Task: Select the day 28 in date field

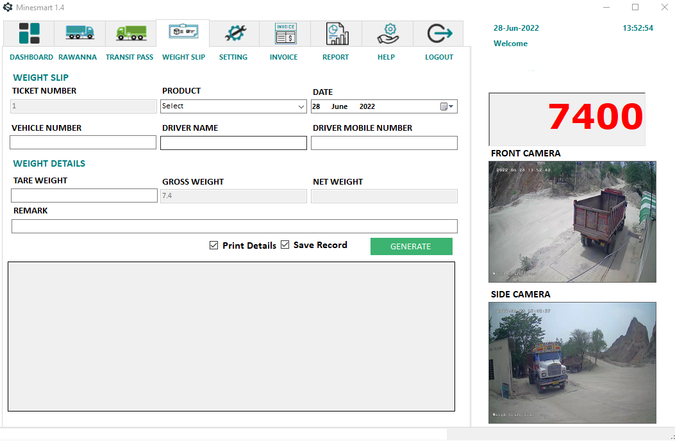Action: click(x=316, y=106)
